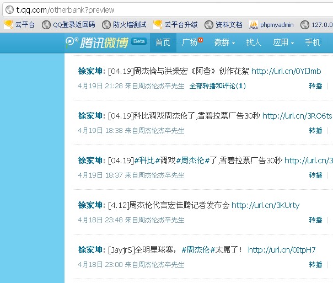333x283 pixels.
Task: Open the 防火墙测试 bookmark
Action: coord(124,25)
